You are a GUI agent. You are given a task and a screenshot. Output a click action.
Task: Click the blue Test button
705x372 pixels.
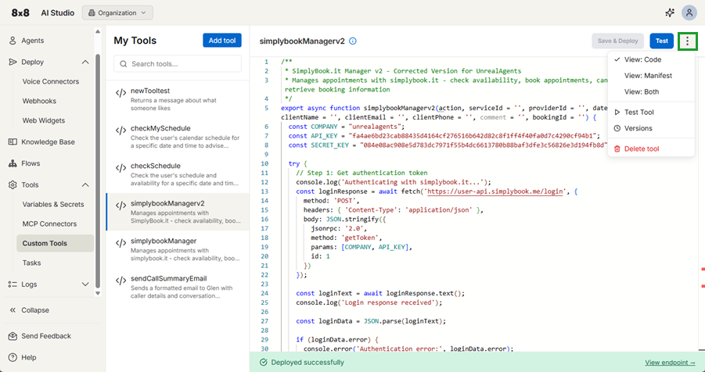pyautogui.click(x=661, y=41)
